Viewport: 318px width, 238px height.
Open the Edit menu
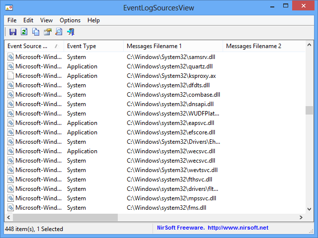[x=28, y=20]
